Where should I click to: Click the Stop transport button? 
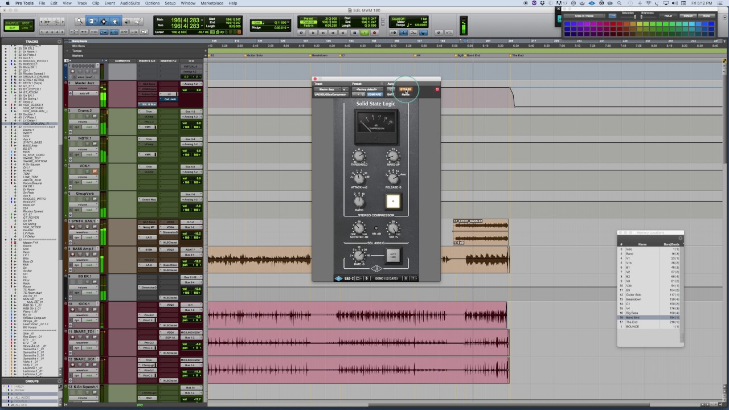pos(354,32)
